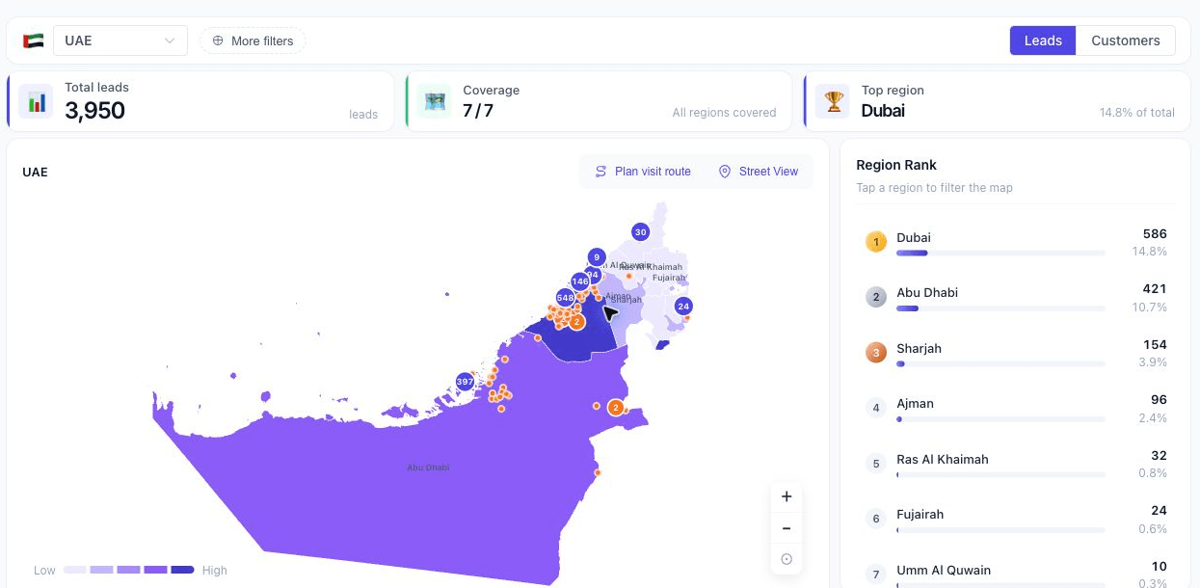Click the Fujairah label on the map
The width and height of the screenshot is (1200, 588).
pos(668,278)
